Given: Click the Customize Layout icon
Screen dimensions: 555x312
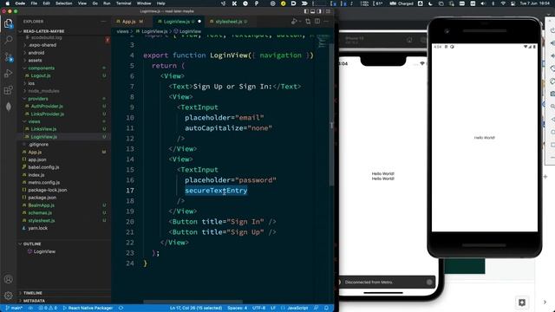Looking at the screenshot, I should pos(328,11).
